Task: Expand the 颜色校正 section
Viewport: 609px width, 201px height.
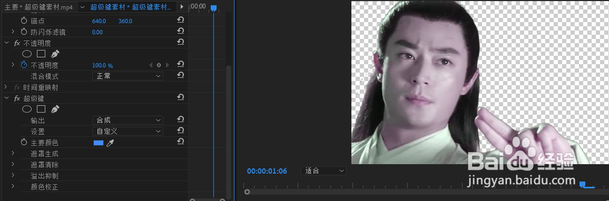Action: (x=13, y=187)
